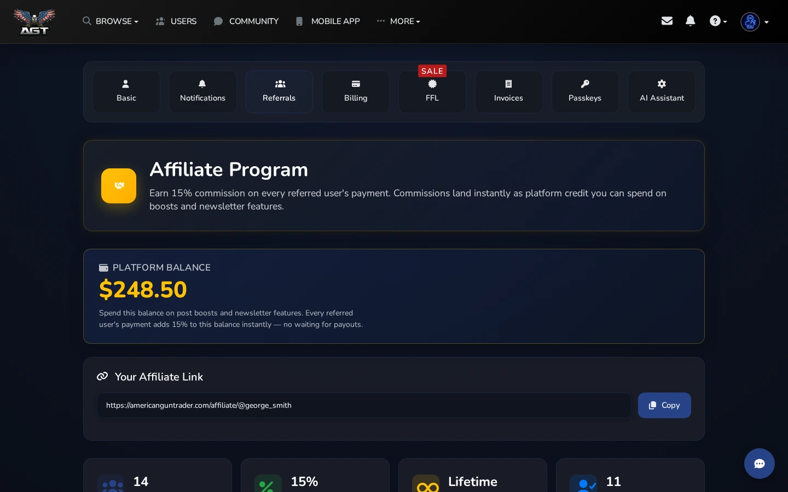Open the help question mark menu
Screen dimensions: 788x492
(718, 21)
